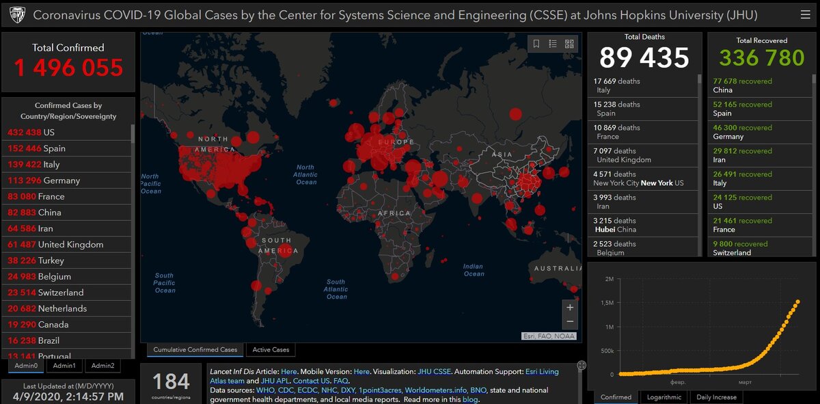The width and height of the screenshot is (820, 404).
Task: Click Hubei China 3 215 deaths entry
Action: click(x=642, y=225)
